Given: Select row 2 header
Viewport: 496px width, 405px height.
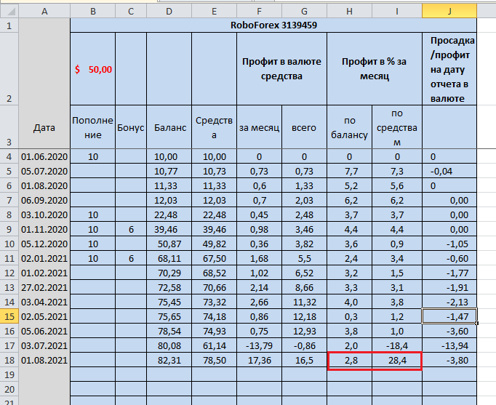Looking at the screenshot, I should pos(9,68).
